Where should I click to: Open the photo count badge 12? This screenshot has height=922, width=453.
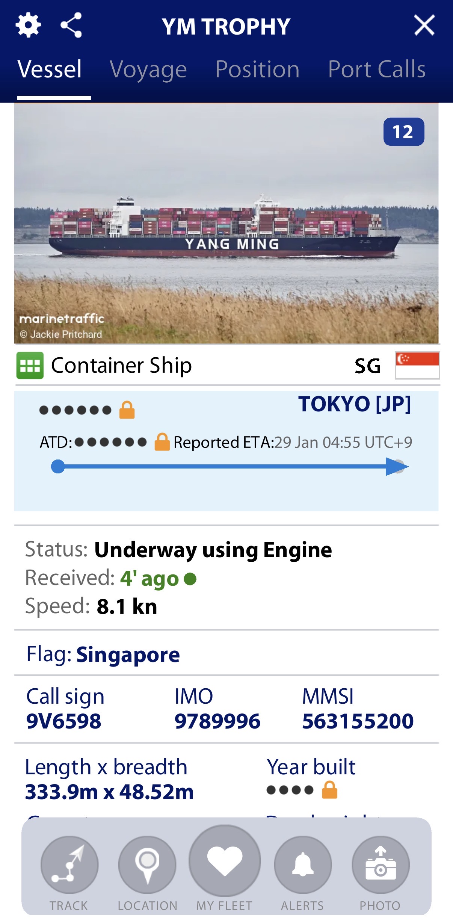pyautogui.click(x=403, y=132)
